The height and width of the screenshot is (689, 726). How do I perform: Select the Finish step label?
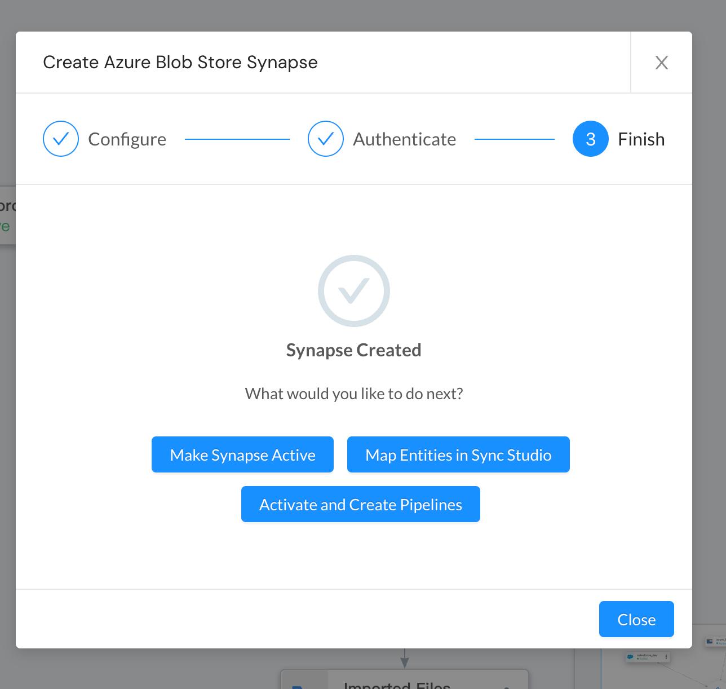[x=641, y=139]
